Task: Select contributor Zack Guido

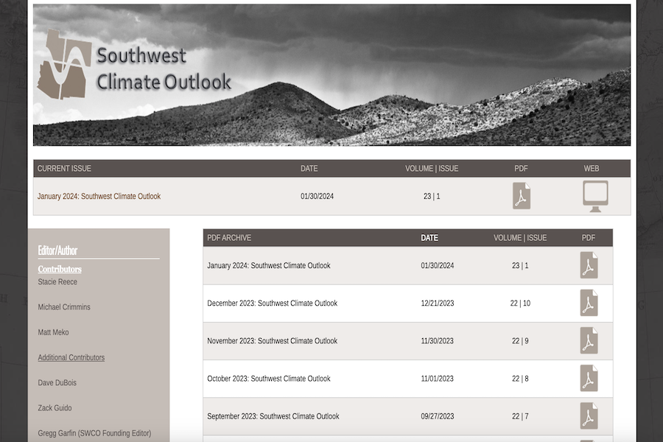Action: [x=55, y=408]
